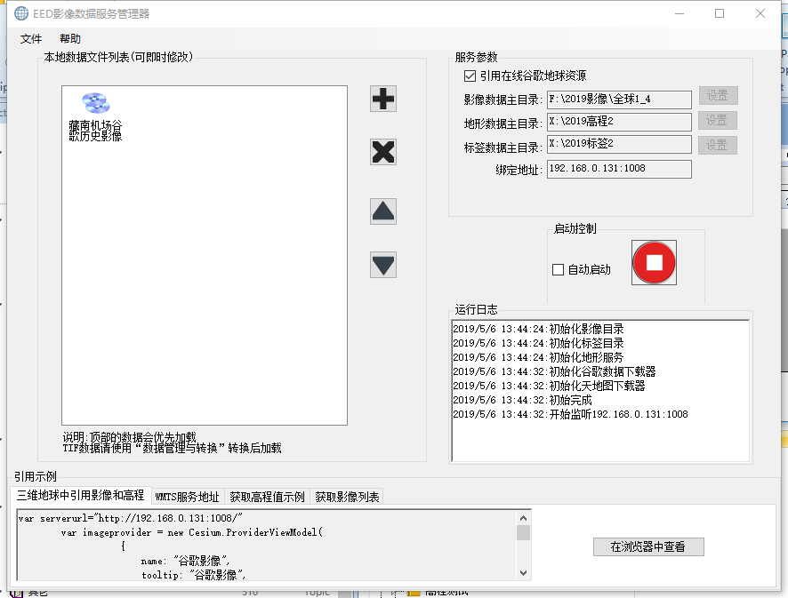Open the 获取影像列表 tab
Image resolution: width=788 pixels, height=598 pixels.
pos(348,497)
